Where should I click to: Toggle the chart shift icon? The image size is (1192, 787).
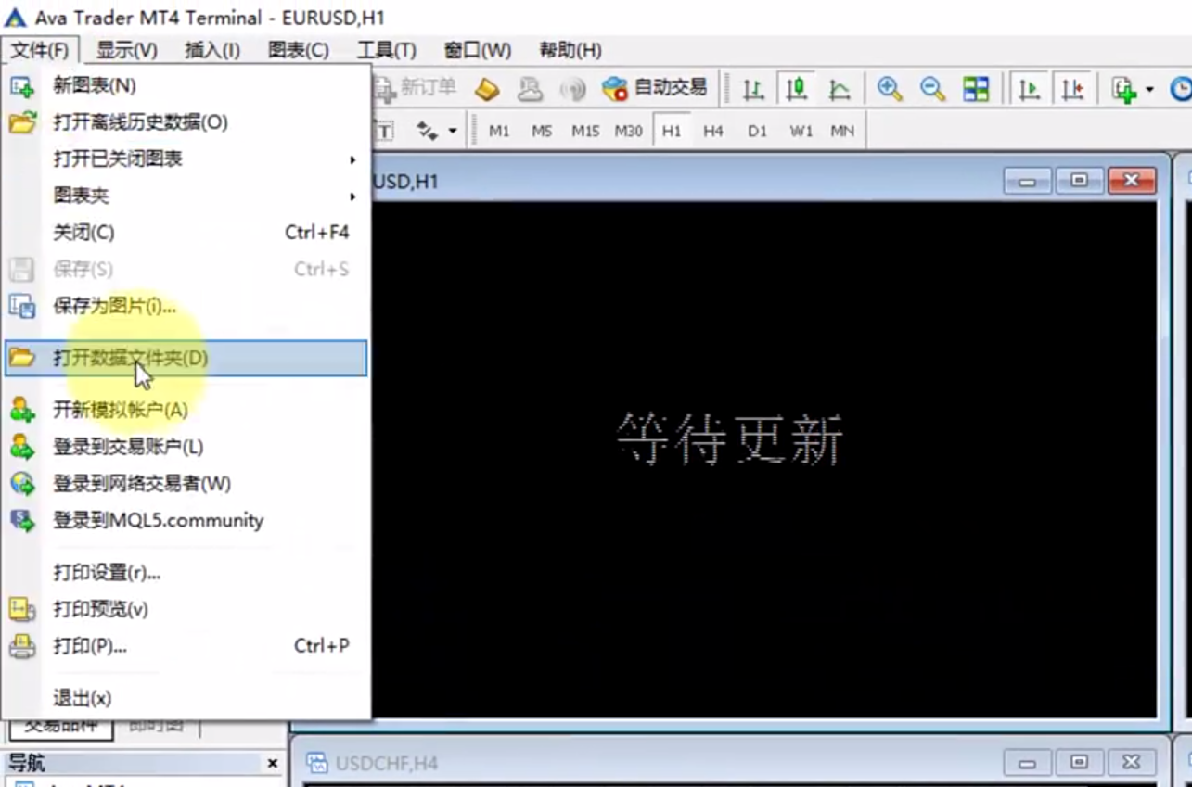tap(1072, 89)
